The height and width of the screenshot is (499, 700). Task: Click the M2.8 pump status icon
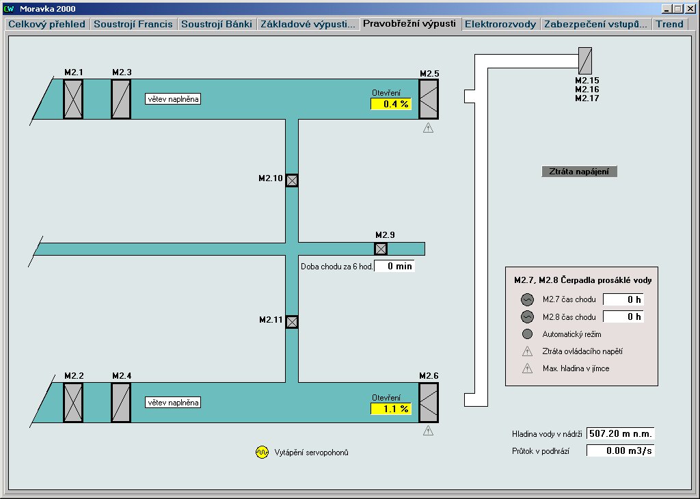[x=527, y=316]
